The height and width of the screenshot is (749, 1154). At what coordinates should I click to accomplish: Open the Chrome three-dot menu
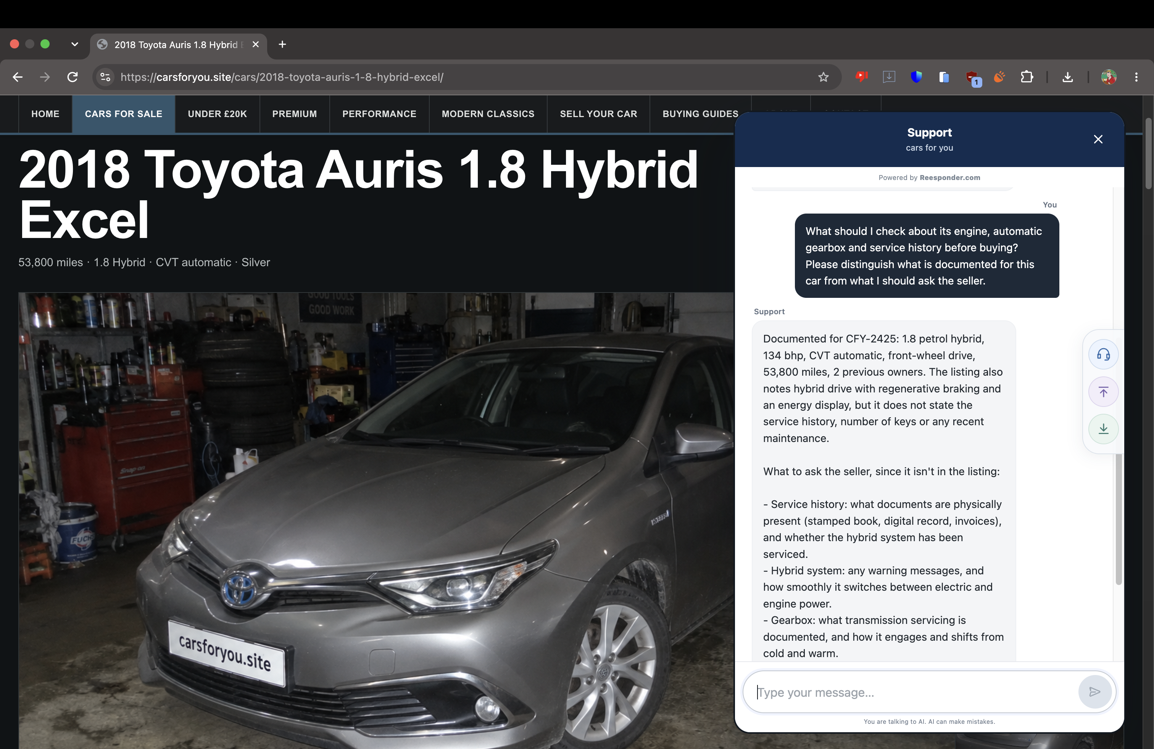point(1136,77)
